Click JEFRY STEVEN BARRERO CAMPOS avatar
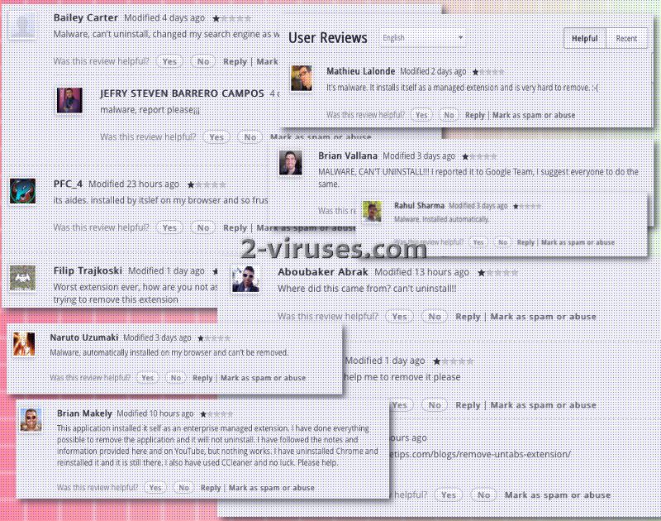 tap(69, 100)
